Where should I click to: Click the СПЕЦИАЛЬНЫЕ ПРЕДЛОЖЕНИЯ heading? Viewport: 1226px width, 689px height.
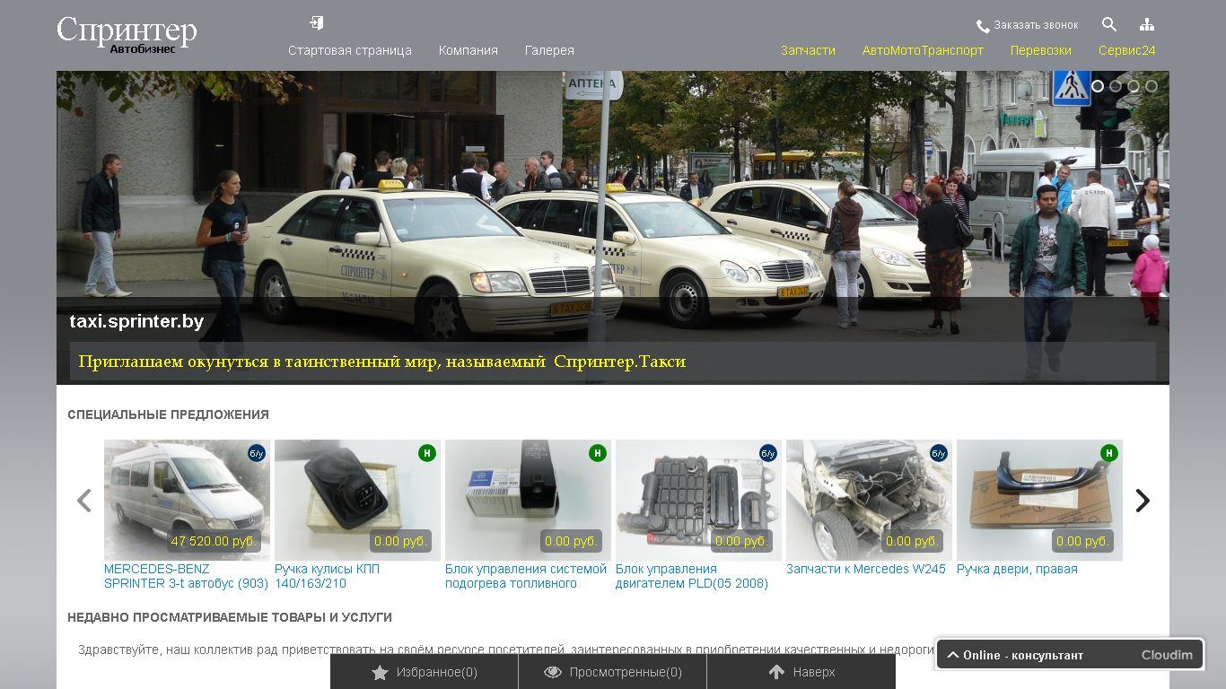point(168,414)
